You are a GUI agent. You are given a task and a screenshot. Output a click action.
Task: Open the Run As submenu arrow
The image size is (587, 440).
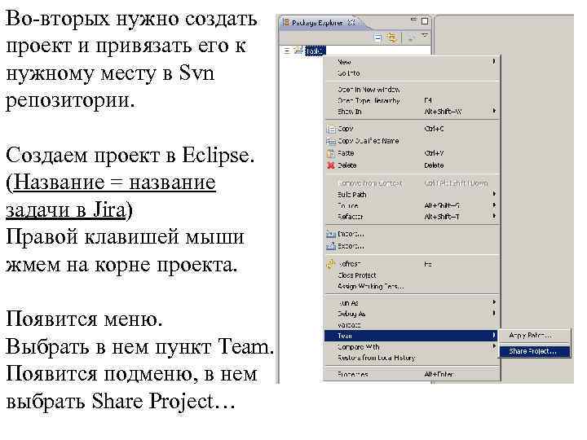(494, 302)
